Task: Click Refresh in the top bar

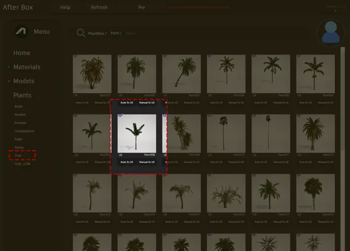Action: point(99,8)
